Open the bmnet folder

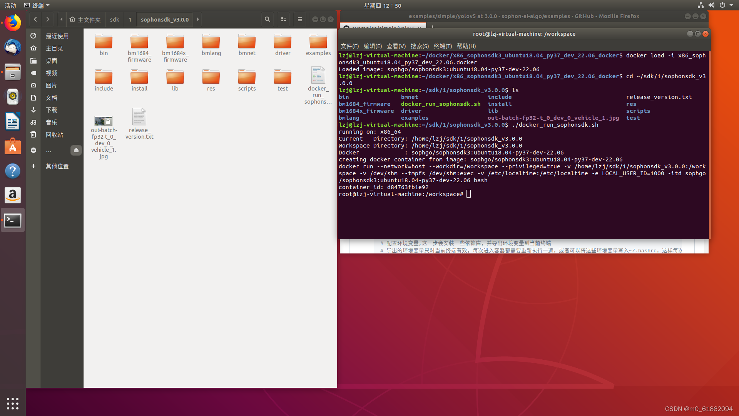pos(247,45)
